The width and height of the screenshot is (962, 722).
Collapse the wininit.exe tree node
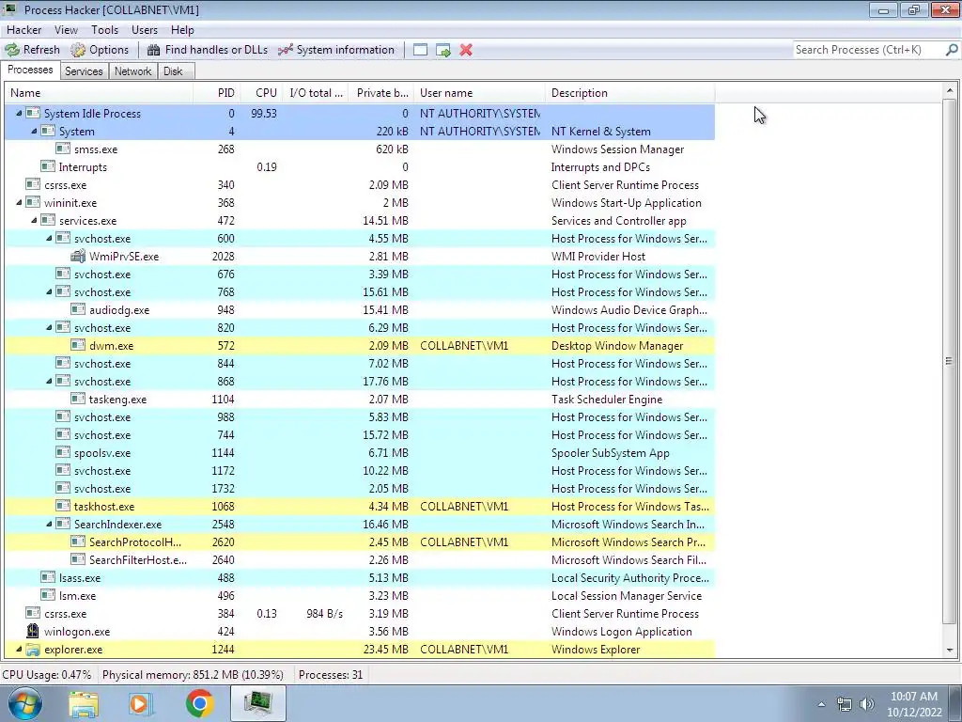tap(19, 202)
